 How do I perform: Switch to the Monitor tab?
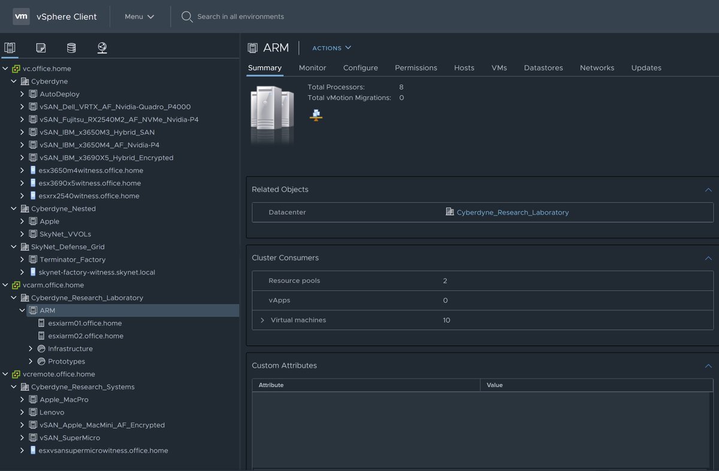coord(312,68)
